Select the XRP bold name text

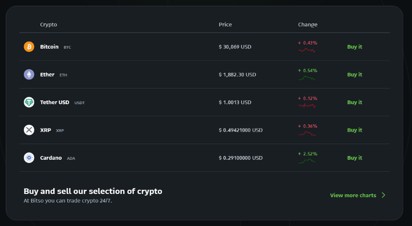point(45,130)
